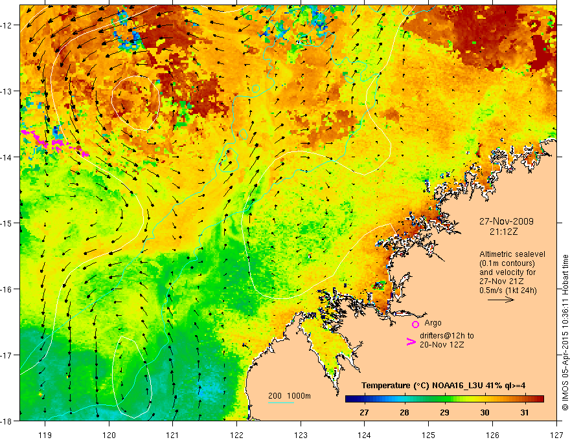570x440 pixels.
Task: Click the 0.5m/s velocity scale arrow
Action: pos(501,300)
